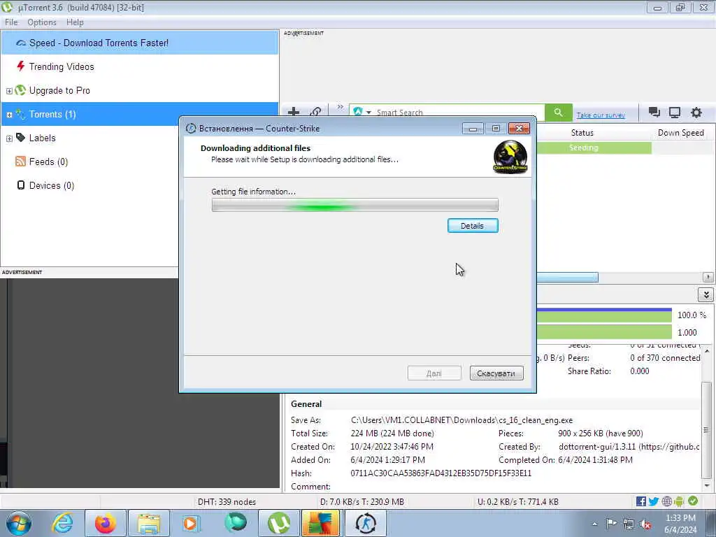Image resolution: width=716 pixels, height=537 pixels.
Task: Click the Details button in installer
Action: pos(473,226)
